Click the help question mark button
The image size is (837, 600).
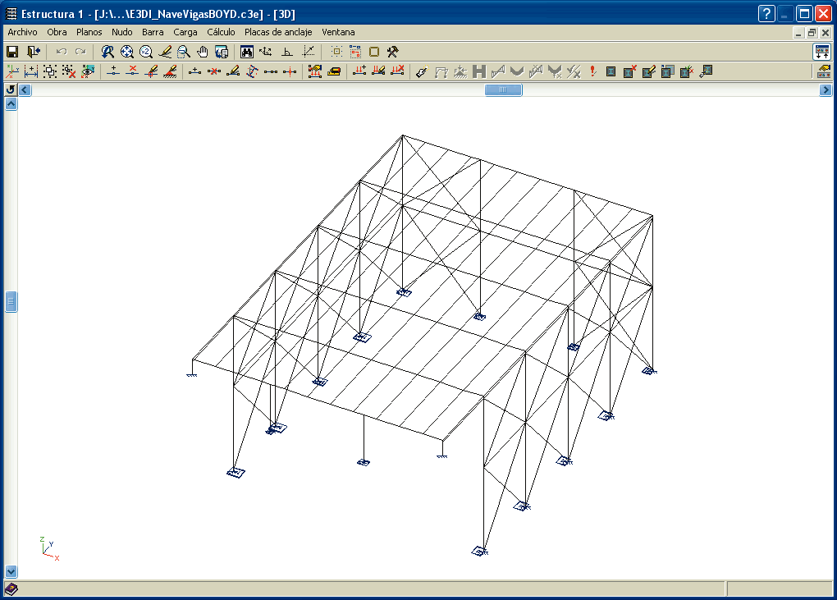766,13
